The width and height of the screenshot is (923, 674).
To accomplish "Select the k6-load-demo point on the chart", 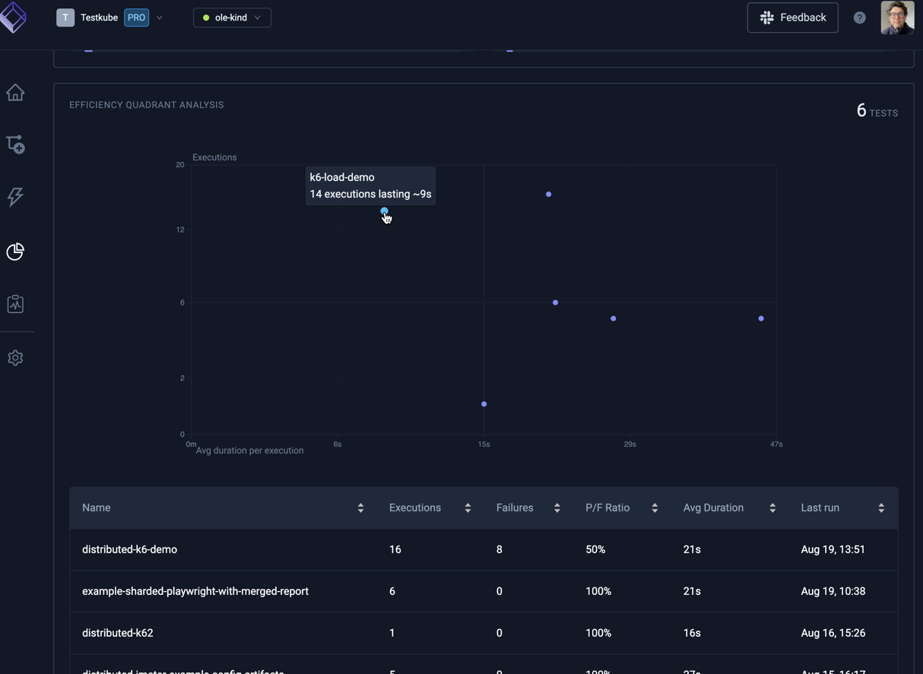I will tap(384, 211).
